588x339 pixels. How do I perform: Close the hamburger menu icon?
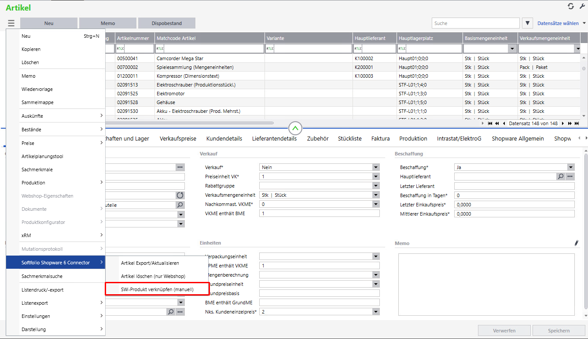pyautogui.click(x=11, y=23)
